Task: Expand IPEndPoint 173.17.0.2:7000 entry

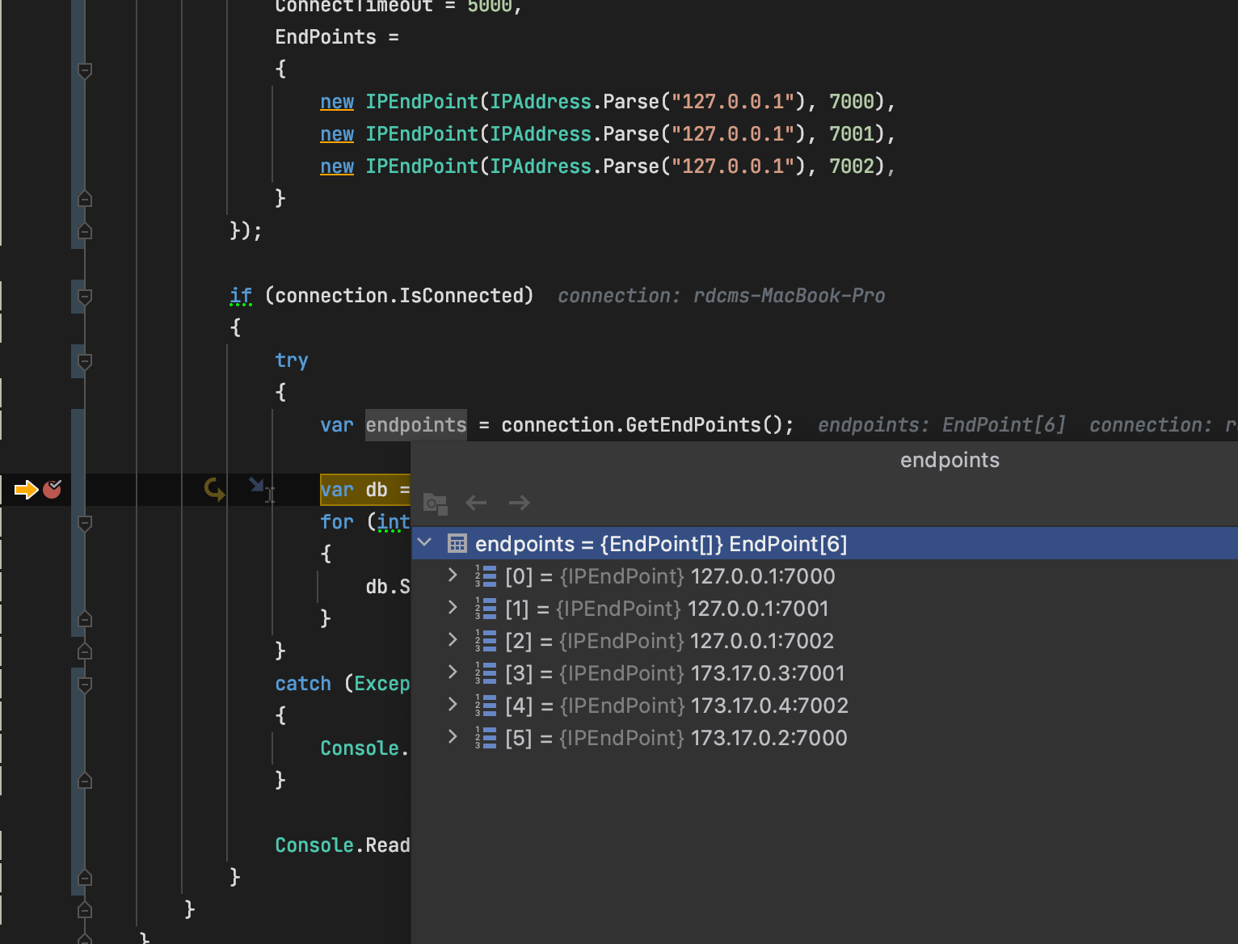Action: coord(452,737)
